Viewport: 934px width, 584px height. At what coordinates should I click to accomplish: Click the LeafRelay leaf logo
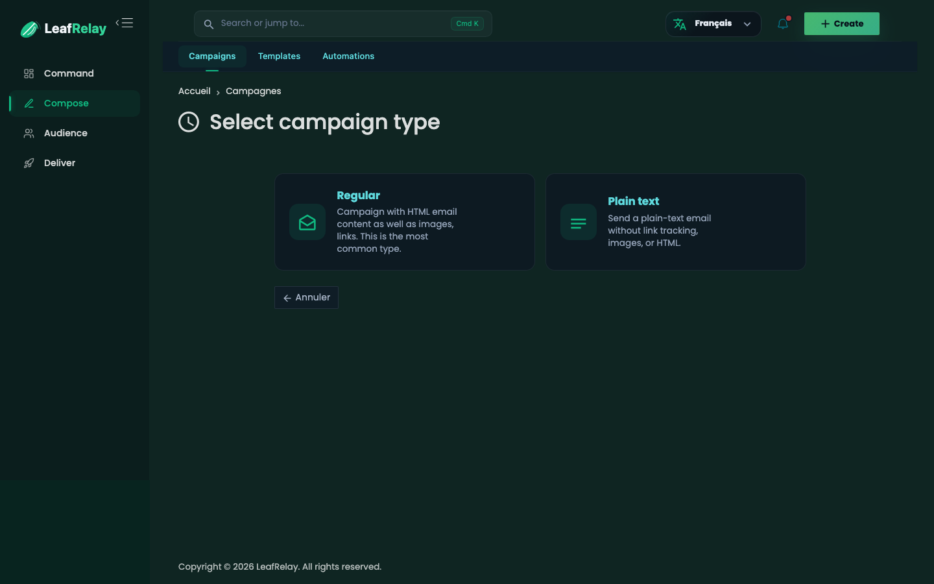point(30,29)
